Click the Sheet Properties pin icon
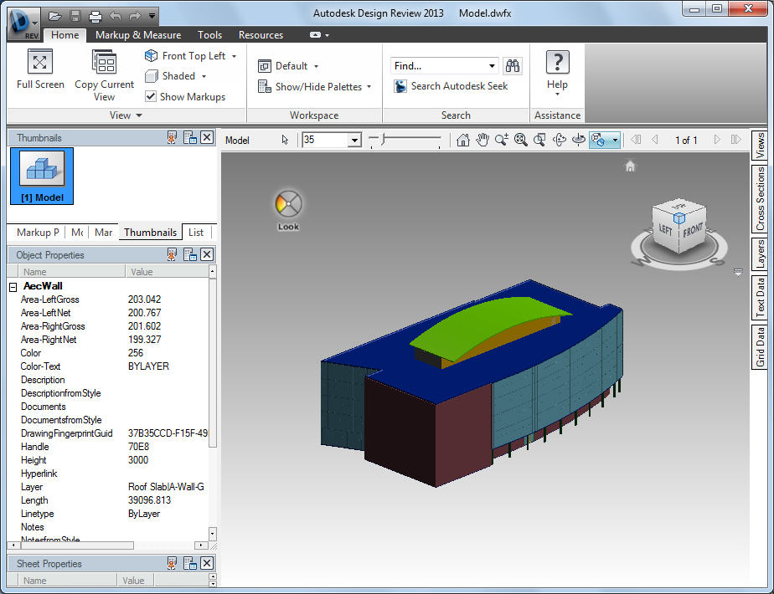 (172, 563)
